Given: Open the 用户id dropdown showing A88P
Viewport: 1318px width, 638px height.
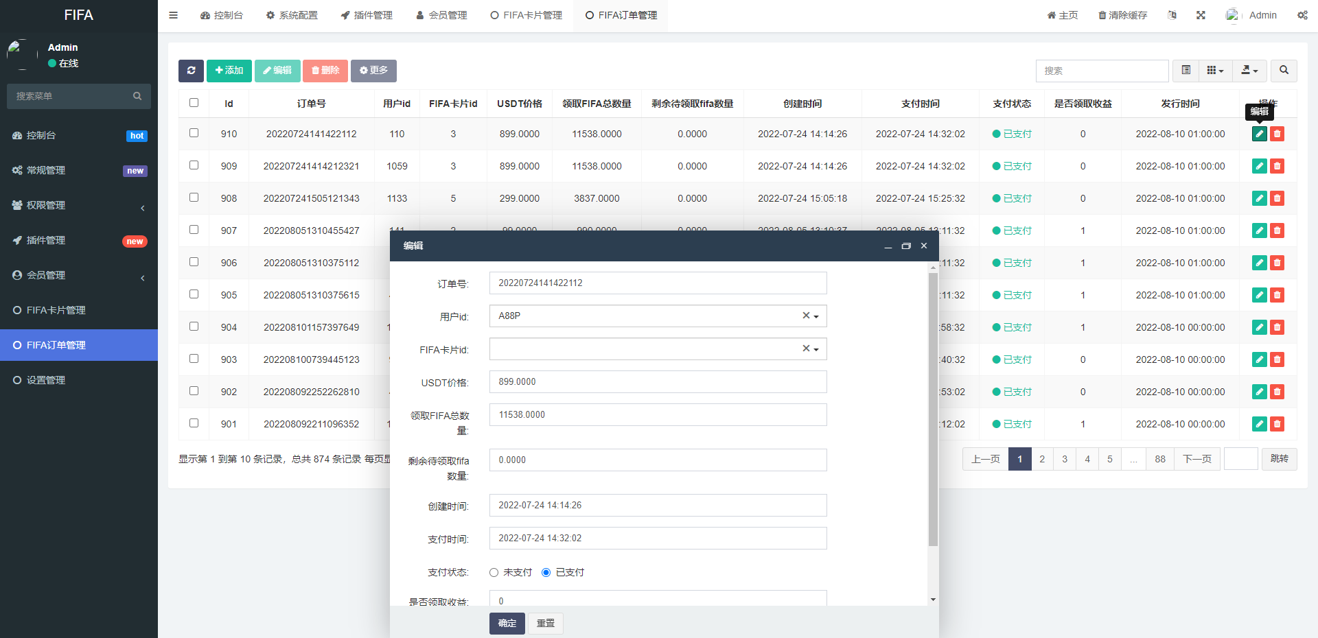Looking at the screenshot, I should click(657, 316).
